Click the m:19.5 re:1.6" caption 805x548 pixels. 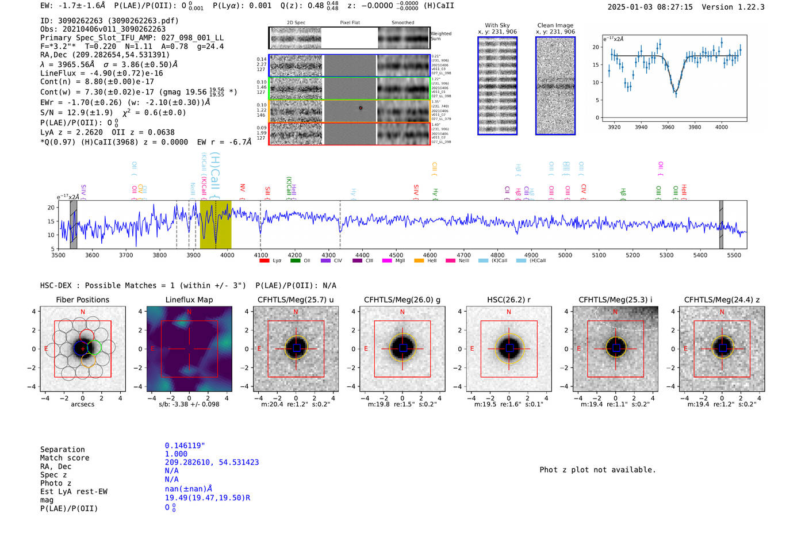[508, 404]
